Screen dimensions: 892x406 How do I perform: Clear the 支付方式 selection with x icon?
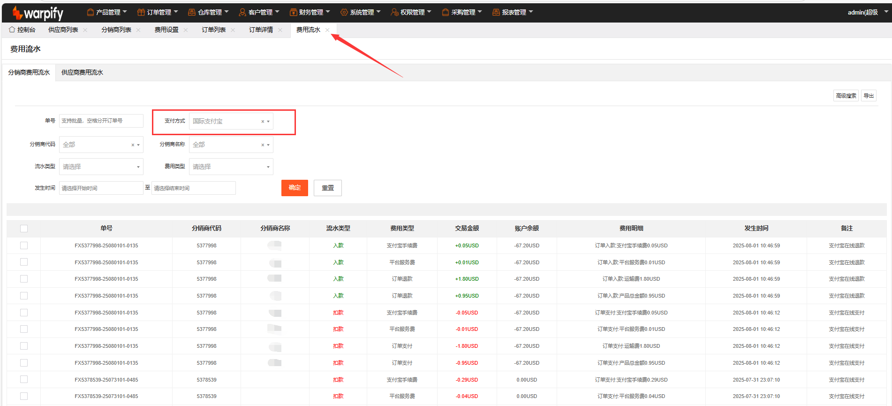click(263, 122)
